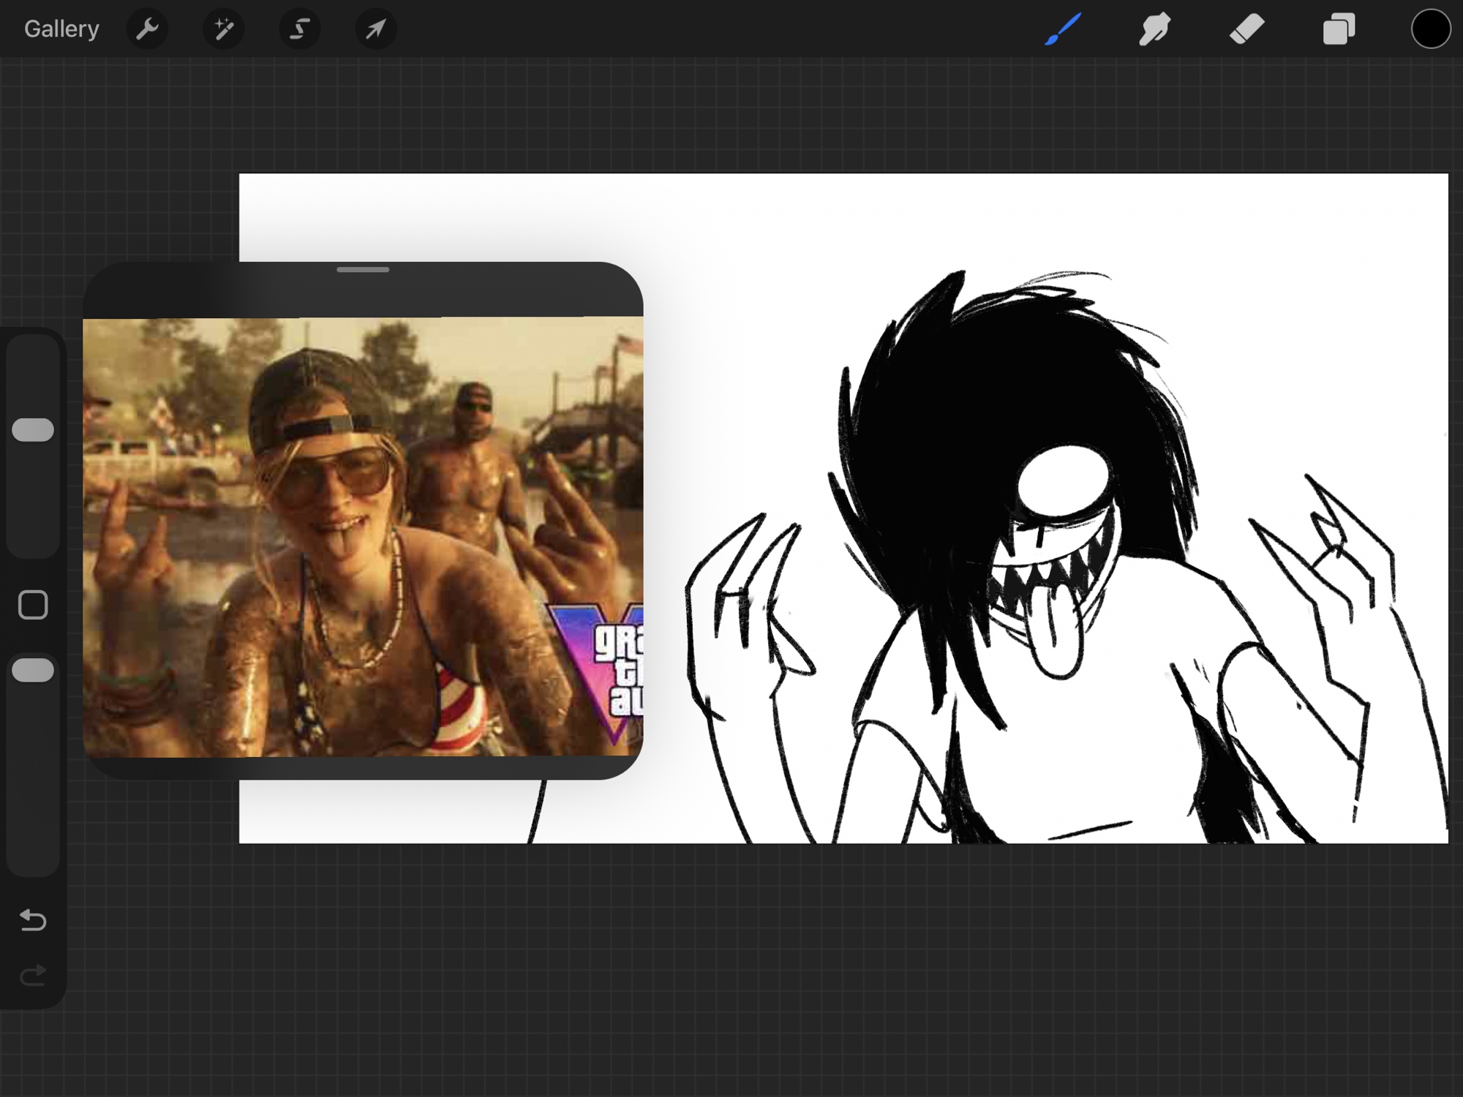Open the black color swatch picker

click(1430, 29)
